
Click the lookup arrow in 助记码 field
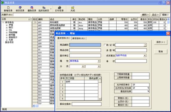tap(145, 45)
